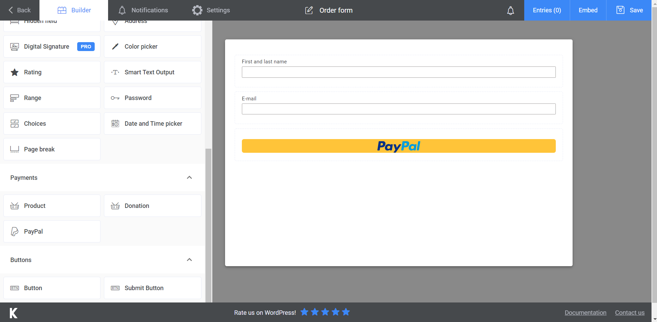Collapse the Buttons section
657x322 pixels.
pos(189,260)
